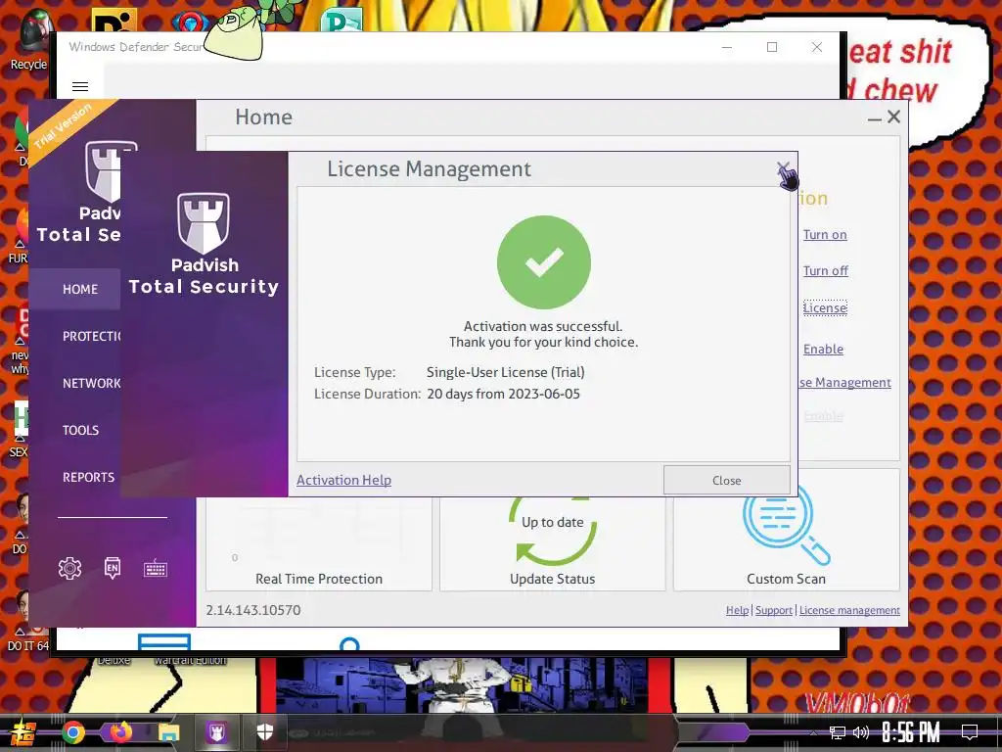The width and height of the screenshot is (1002, 752).
Task: Click the Turn off link
Action: (826, 270)
